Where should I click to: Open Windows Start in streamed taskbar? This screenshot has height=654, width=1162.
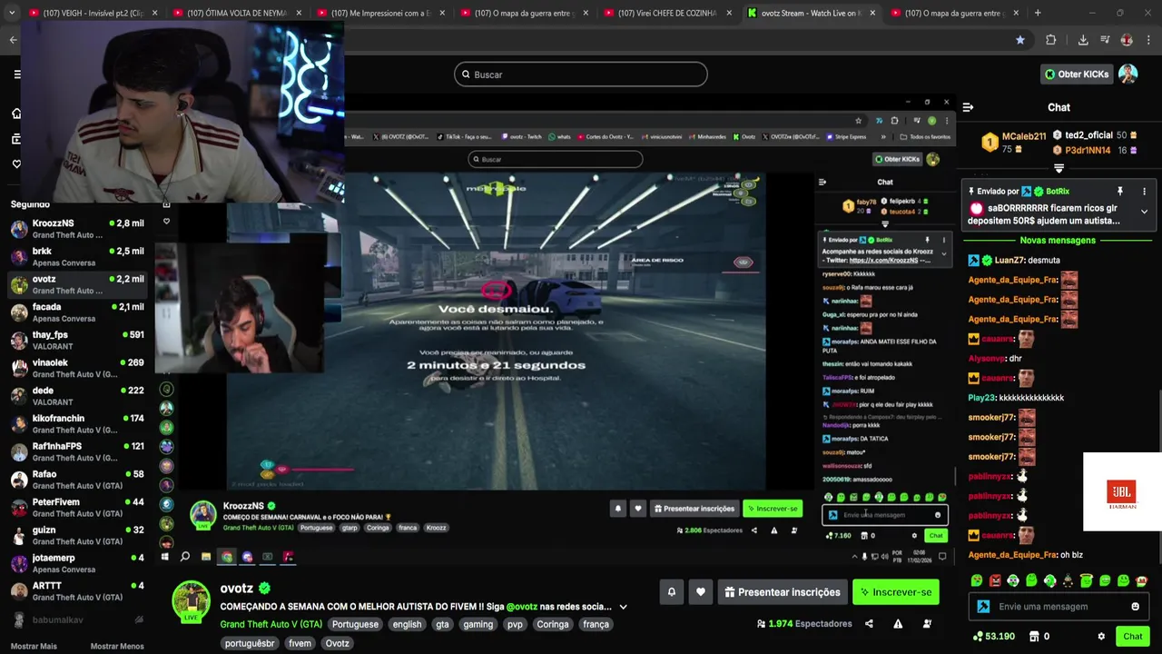(x=165, y=557)
